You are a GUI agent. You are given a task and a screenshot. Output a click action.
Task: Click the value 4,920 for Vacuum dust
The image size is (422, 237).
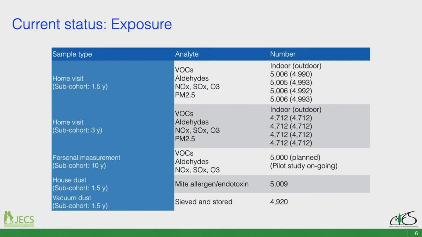coord(279,202)
